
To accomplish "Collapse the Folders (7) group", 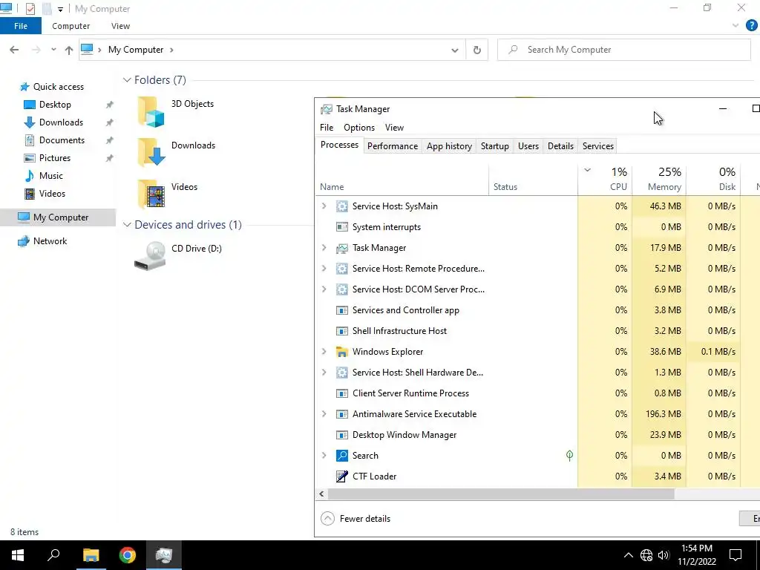I will tap(127, 80).
